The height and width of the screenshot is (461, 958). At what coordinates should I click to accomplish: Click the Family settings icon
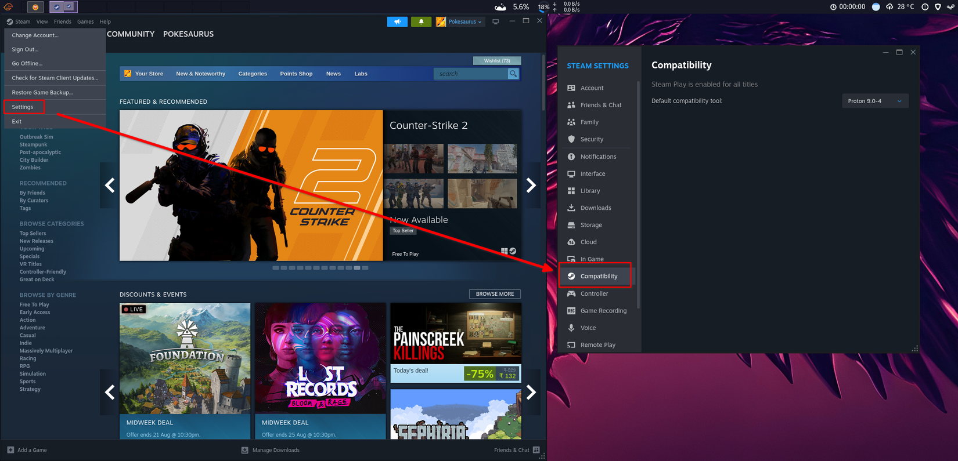[x=571, y=122]
